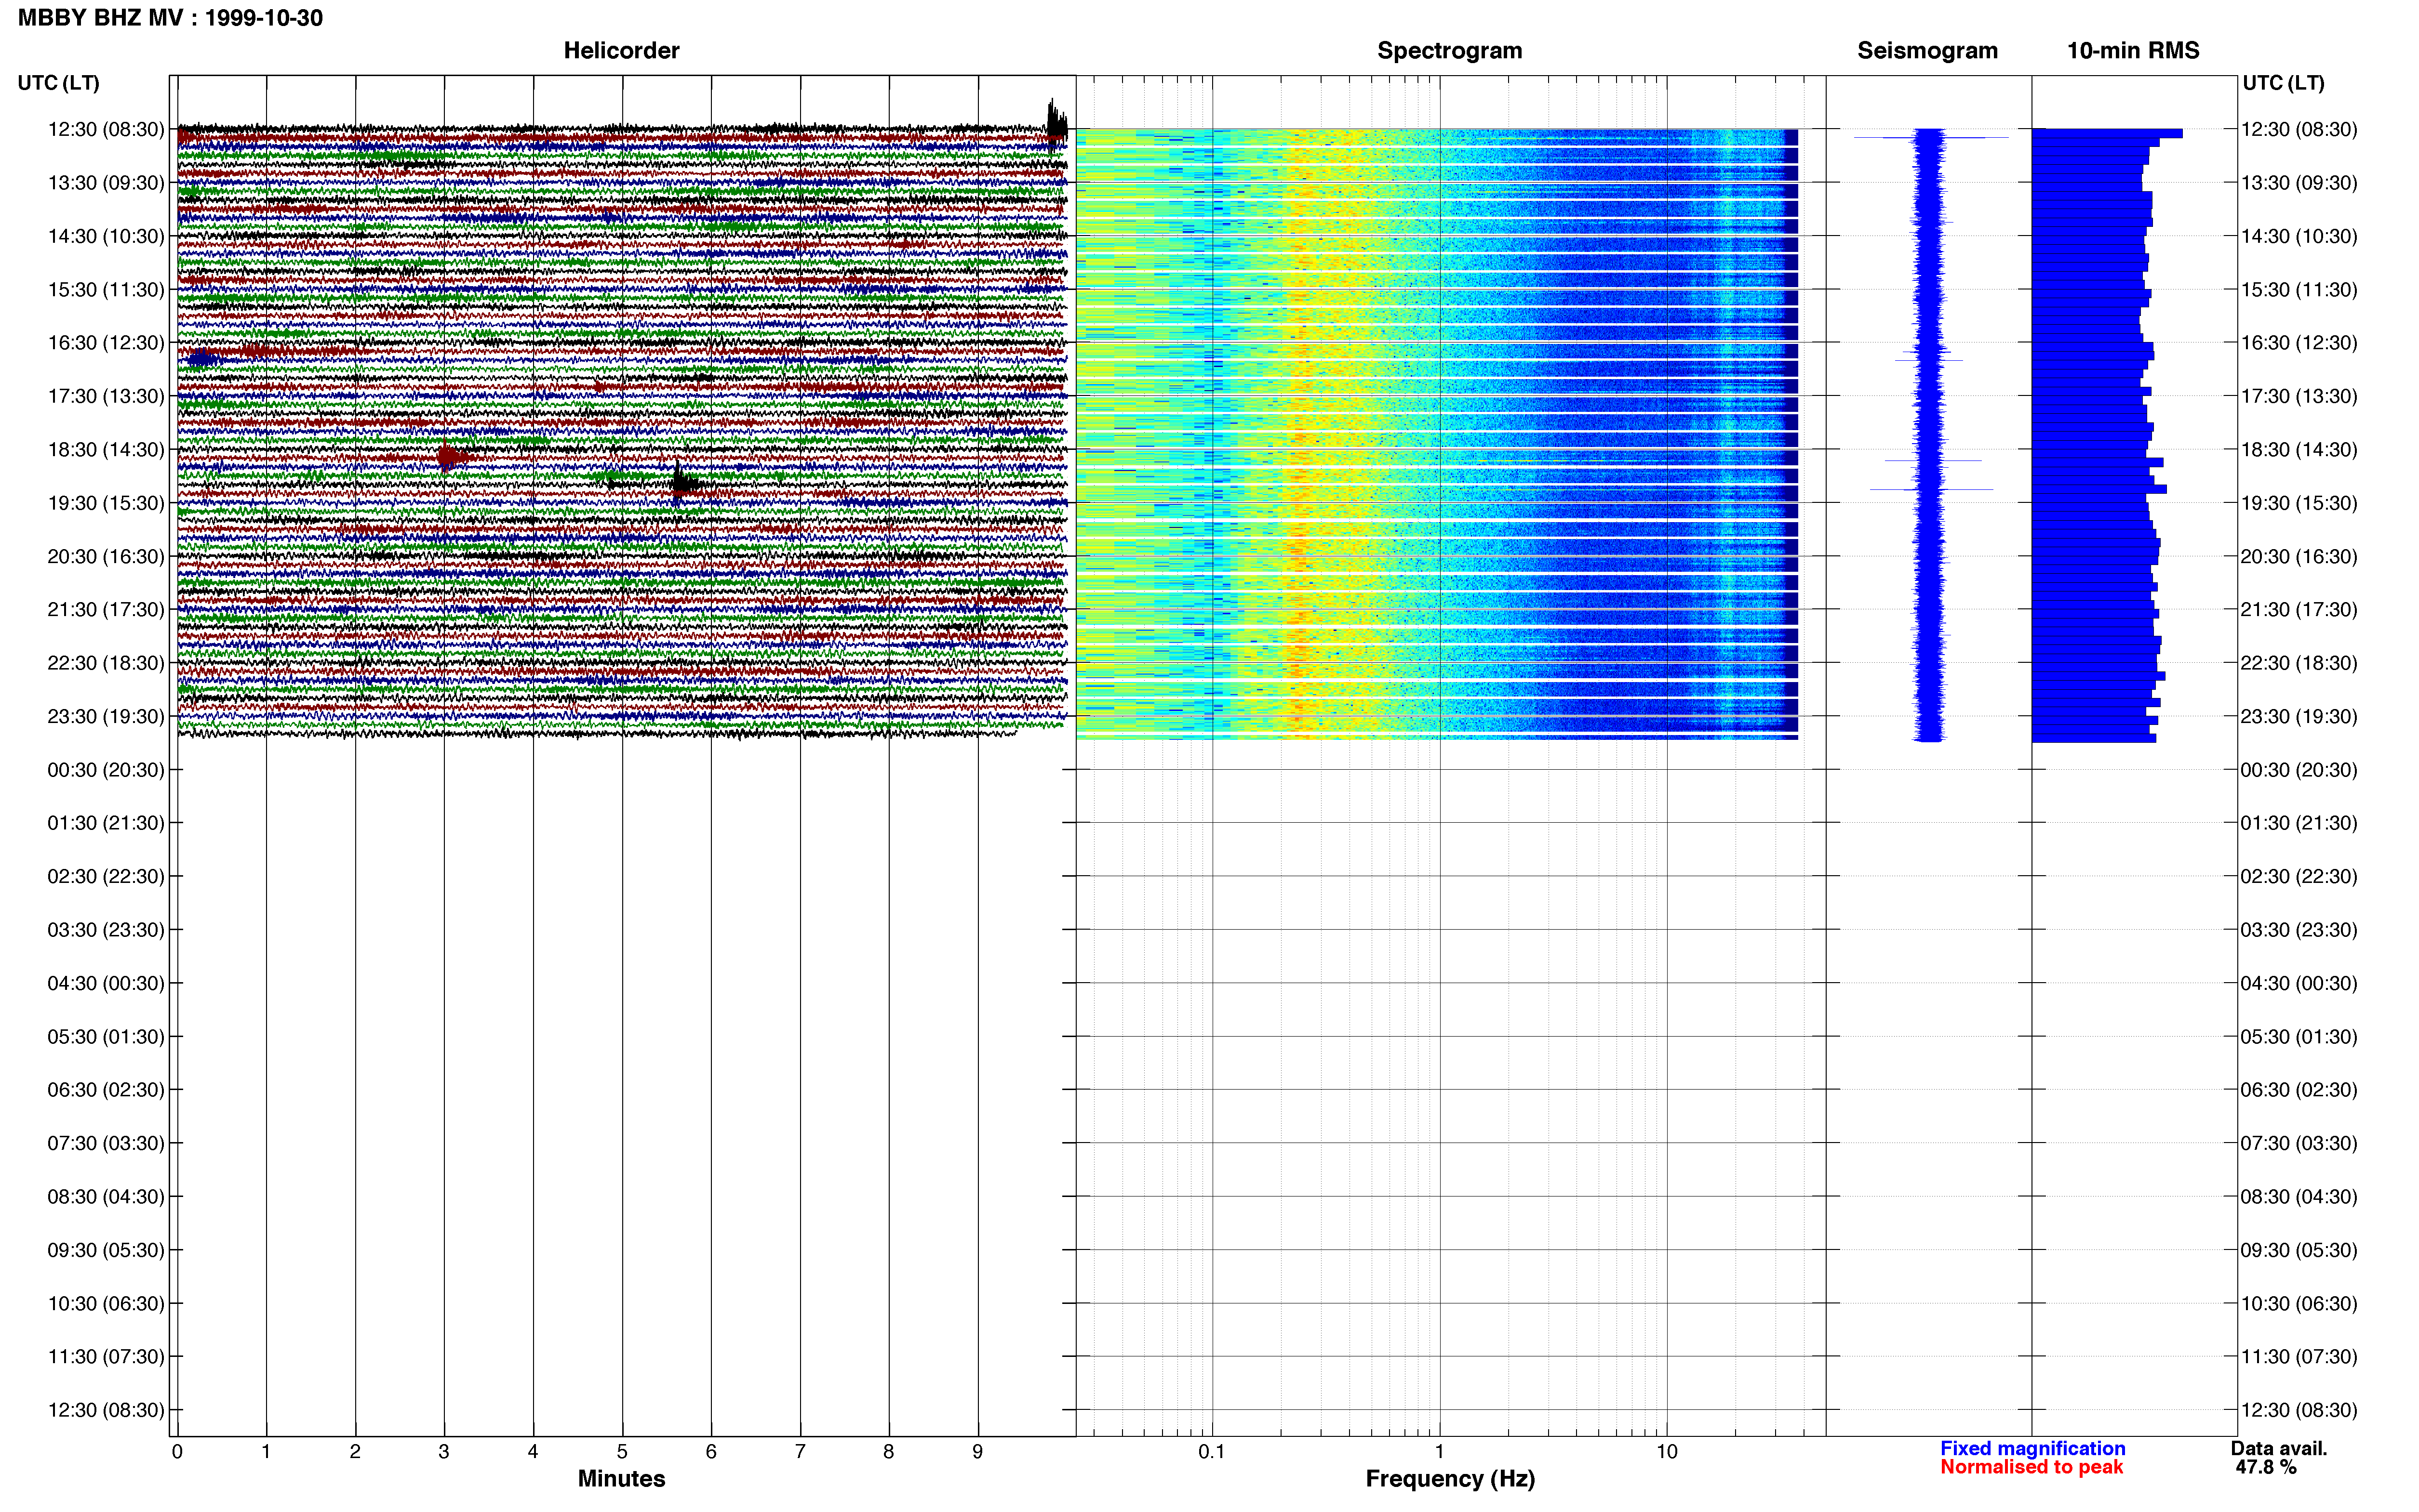The image size is (2419, 1512).
Task: Click left time label 13:30 (09:30)
Action: click(106, 183)
